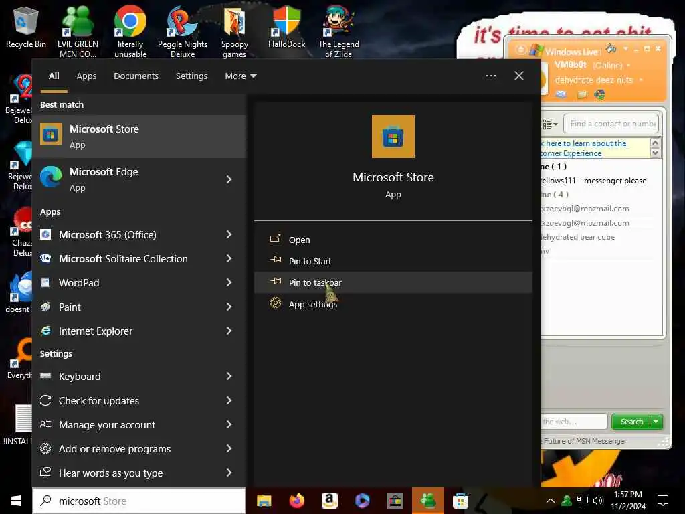Click the Add or remove programs gear icon
This screenshot has height=514, width=685.
45,448
